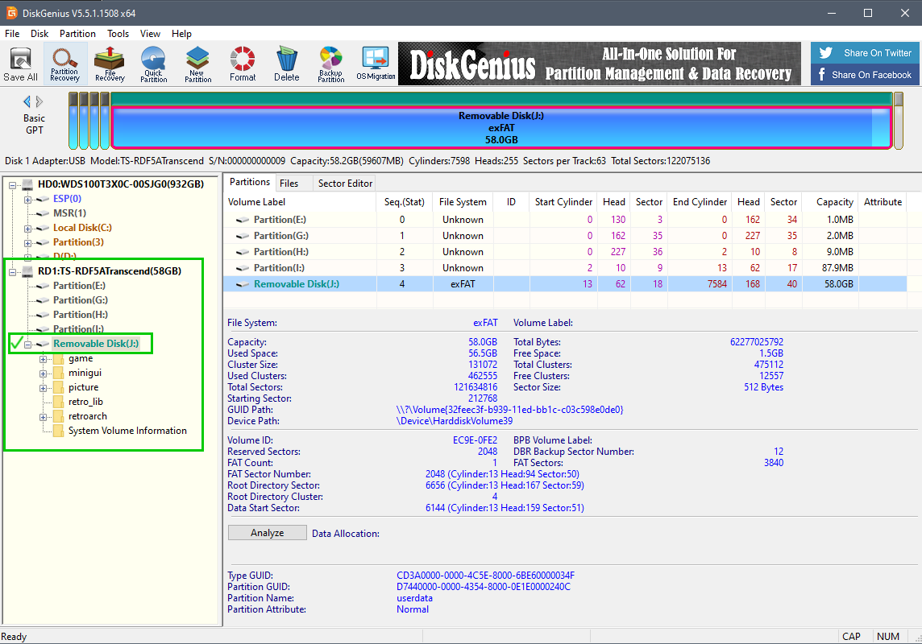
Task: Select the Partitions tab
Action: [249, 183]
